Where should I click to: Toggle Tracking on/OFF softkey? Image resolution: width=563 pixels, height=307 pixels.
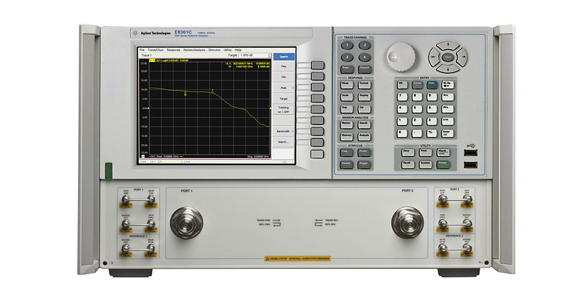(x=283, y=110)
